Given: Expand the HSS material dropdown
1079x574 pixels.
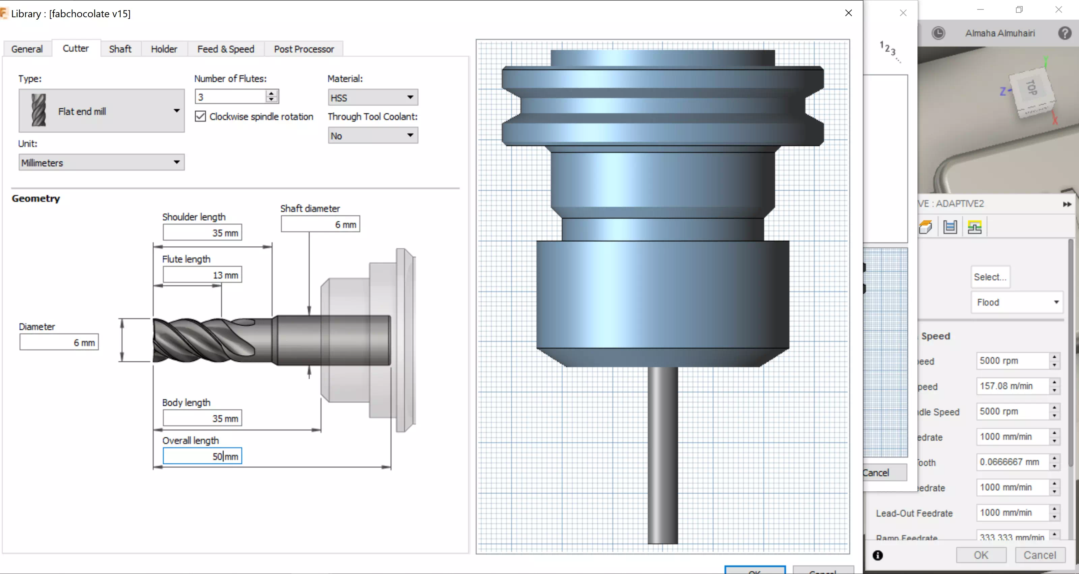Looking at the screenshot, I should click(372, 98).
